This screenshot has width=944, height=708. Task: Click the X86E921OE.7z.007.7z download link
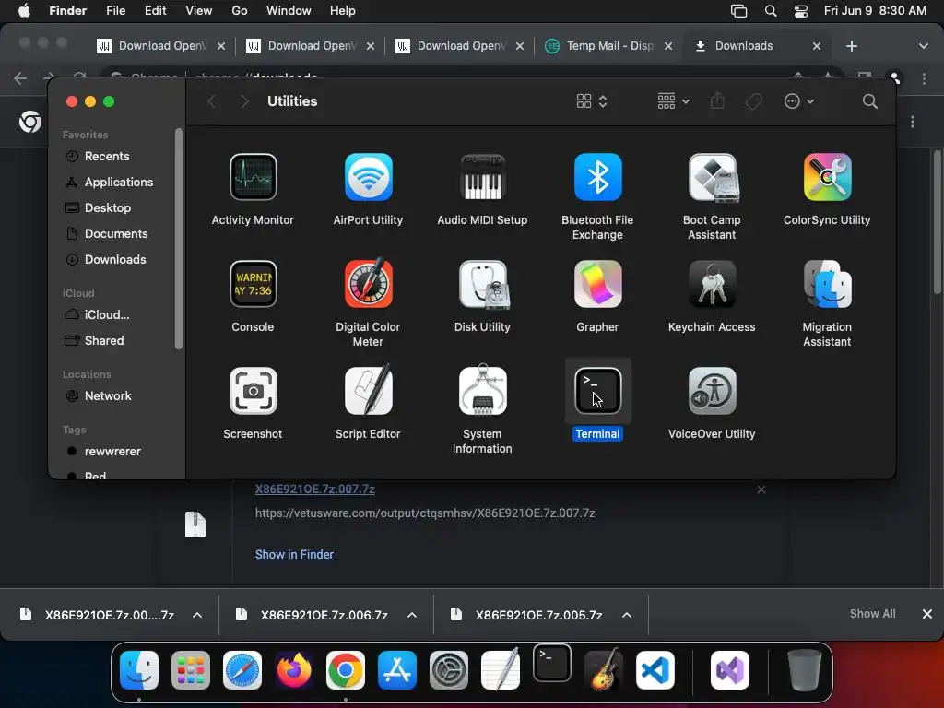315,489
